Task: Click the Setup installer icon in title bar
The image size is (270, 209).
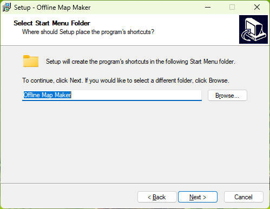Action: point(6,8)
